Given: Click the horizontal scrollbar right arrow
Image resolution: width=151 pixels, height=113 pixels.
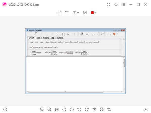Looking at the screenshot, I should click(x=122, y=92).
